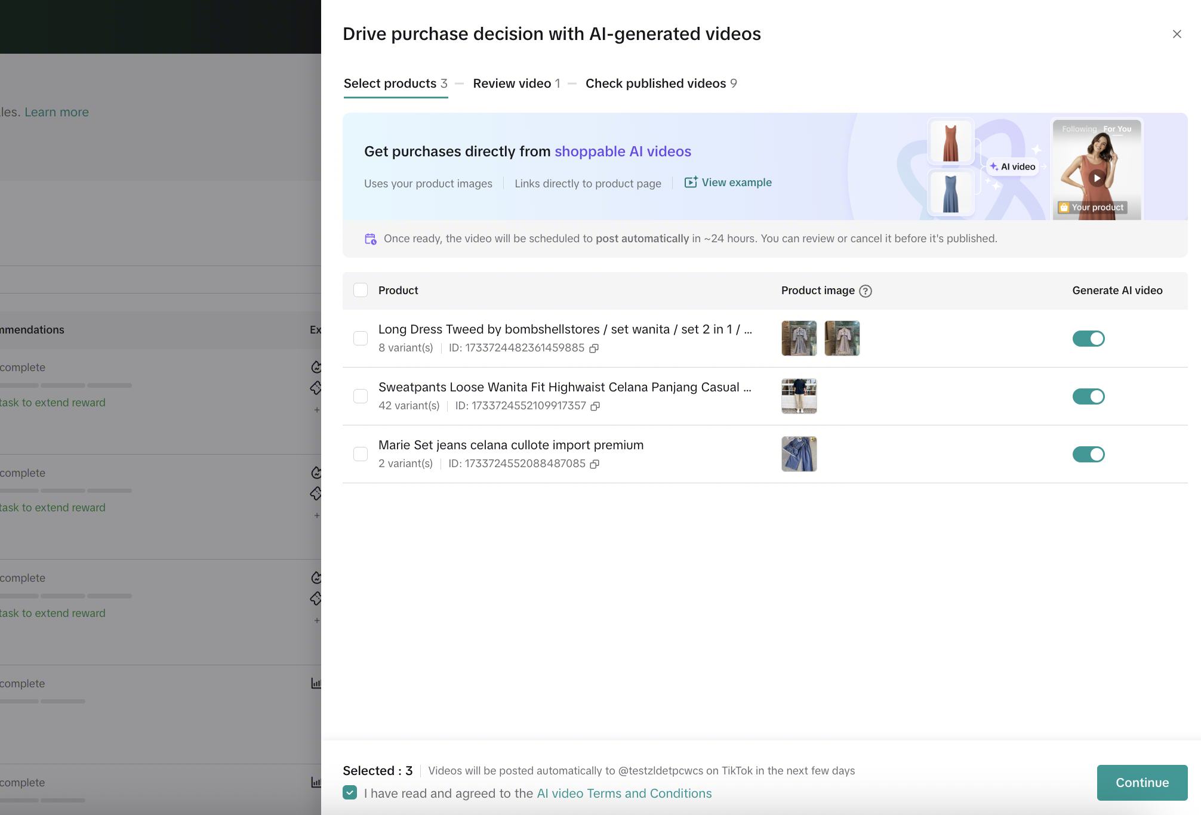Copy the Sweatpants Loose Wanita product ID

(595, 406)
